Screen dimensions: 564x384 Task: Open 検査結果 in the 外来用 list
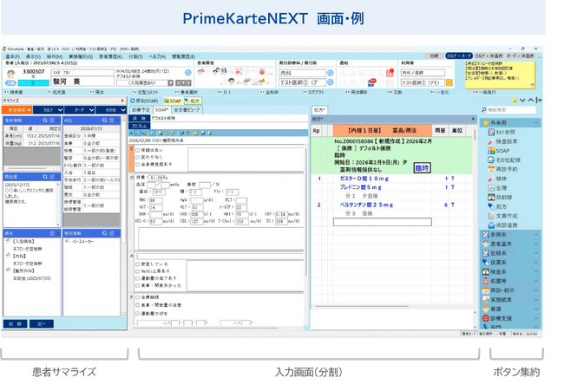tap(503, 141)
